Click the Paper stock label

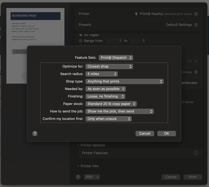pyautogui.click(x=73, y=104)
